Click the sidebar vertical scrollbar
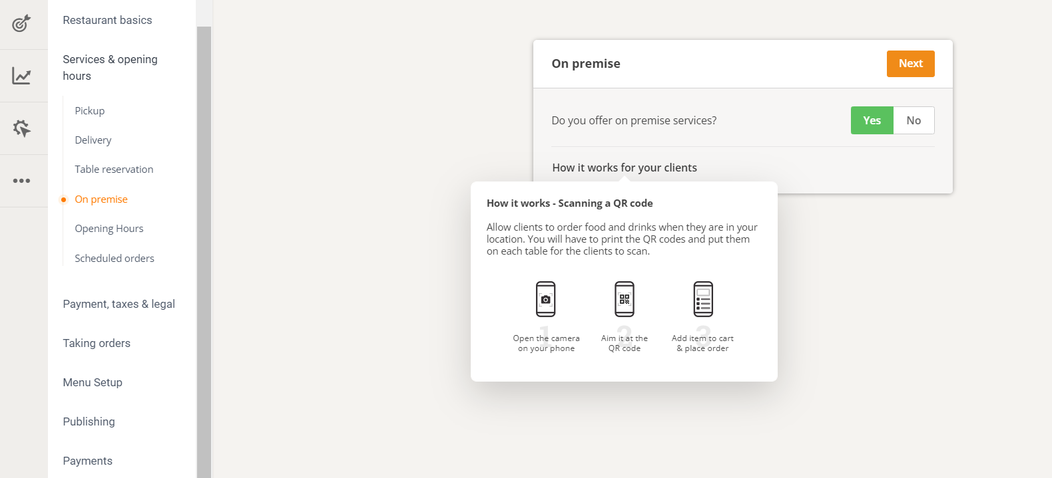This screenshot has height=478, width=1052. point(204,253)
